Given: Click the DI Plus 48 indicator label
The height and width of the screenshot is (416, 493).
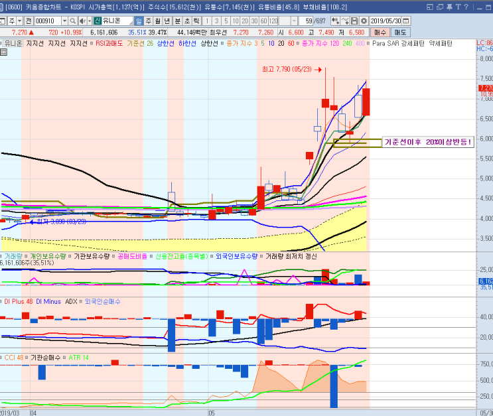Looking at the screenshot, I should point(18,301).
